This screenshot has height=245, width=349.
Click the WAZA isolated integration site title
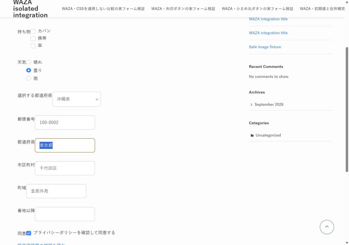[30, 9]
